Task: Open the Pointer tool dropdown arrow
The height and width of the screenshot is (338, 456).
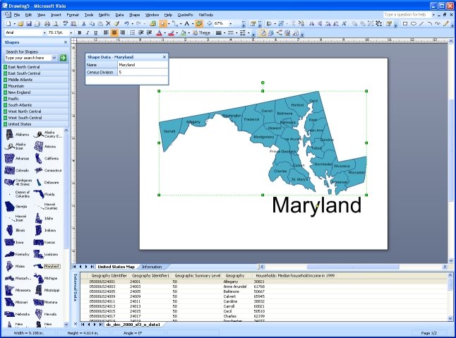Action: [169, 23]
